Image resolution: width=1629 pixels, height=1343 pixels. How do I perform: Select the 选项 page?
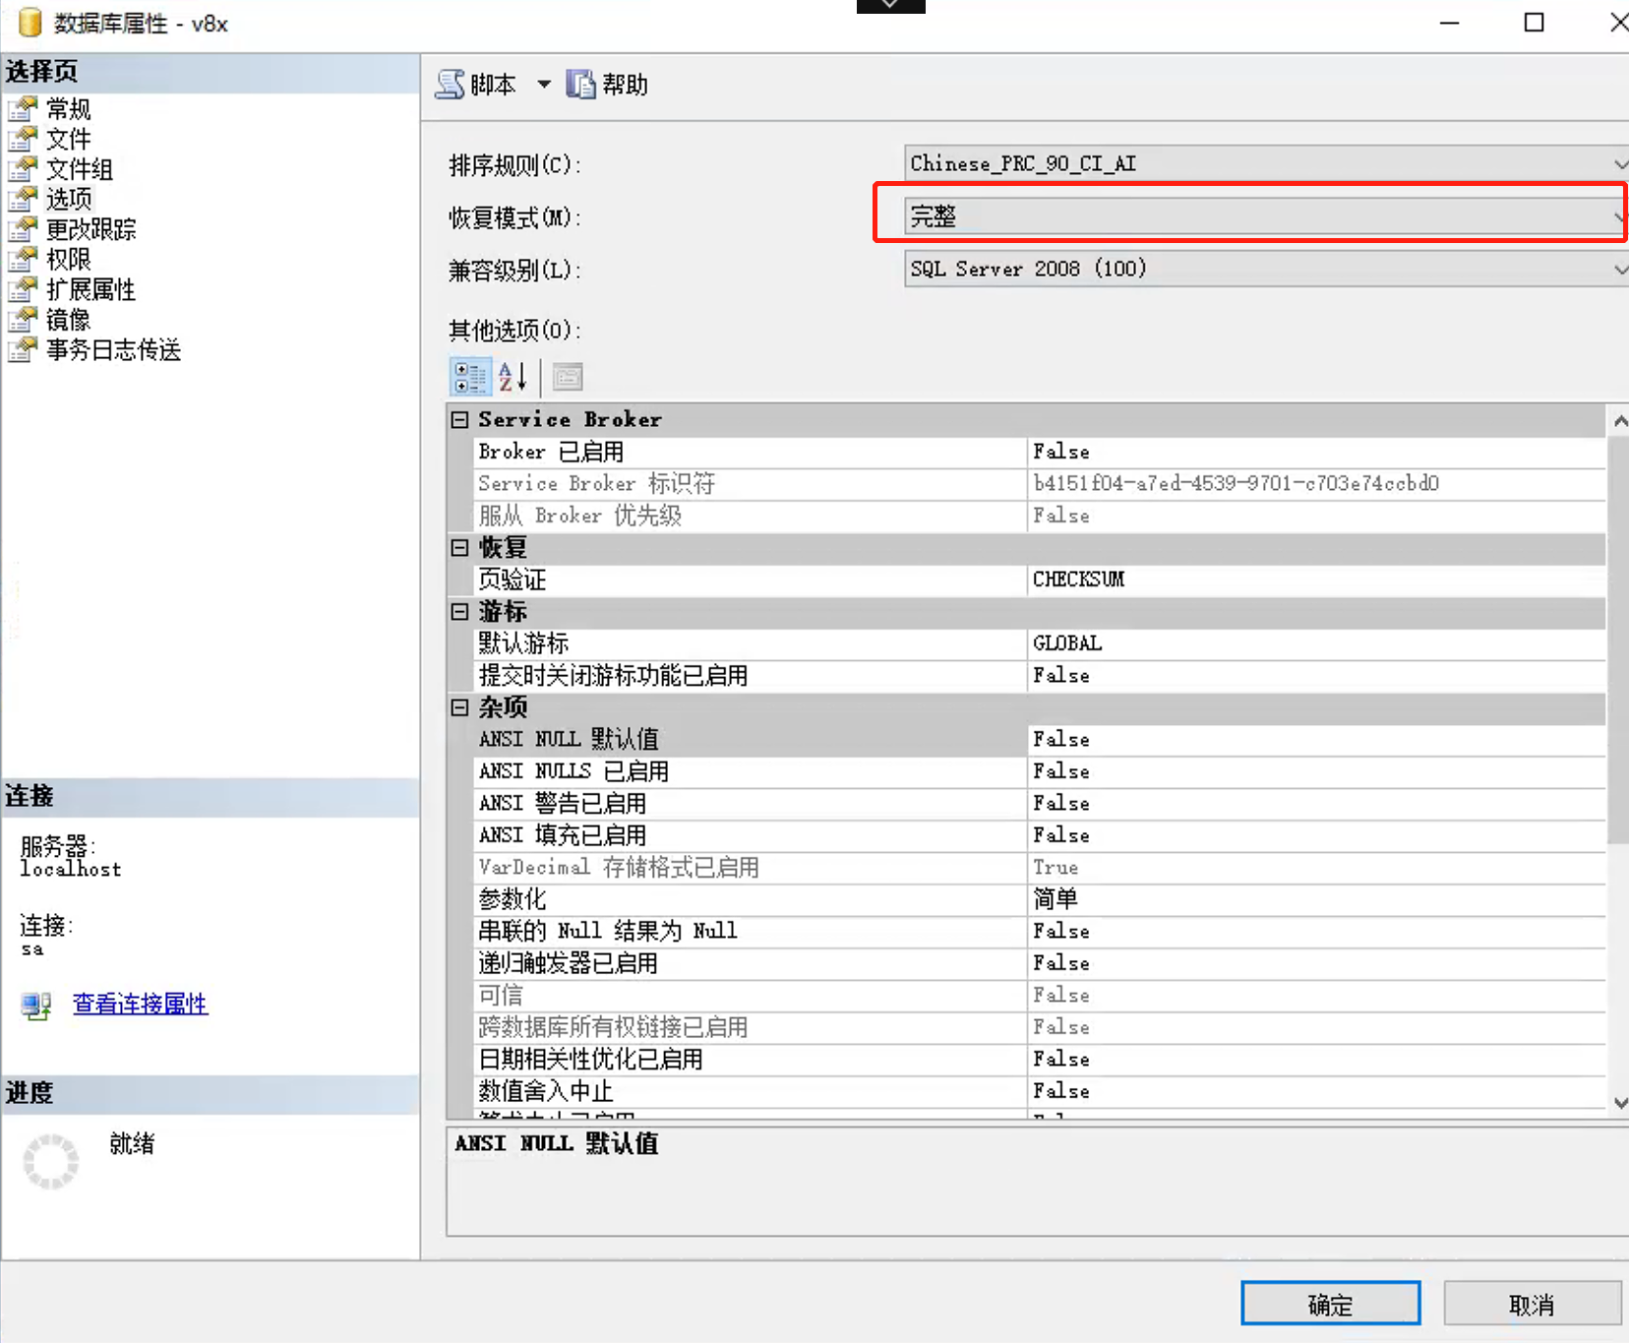68,199
